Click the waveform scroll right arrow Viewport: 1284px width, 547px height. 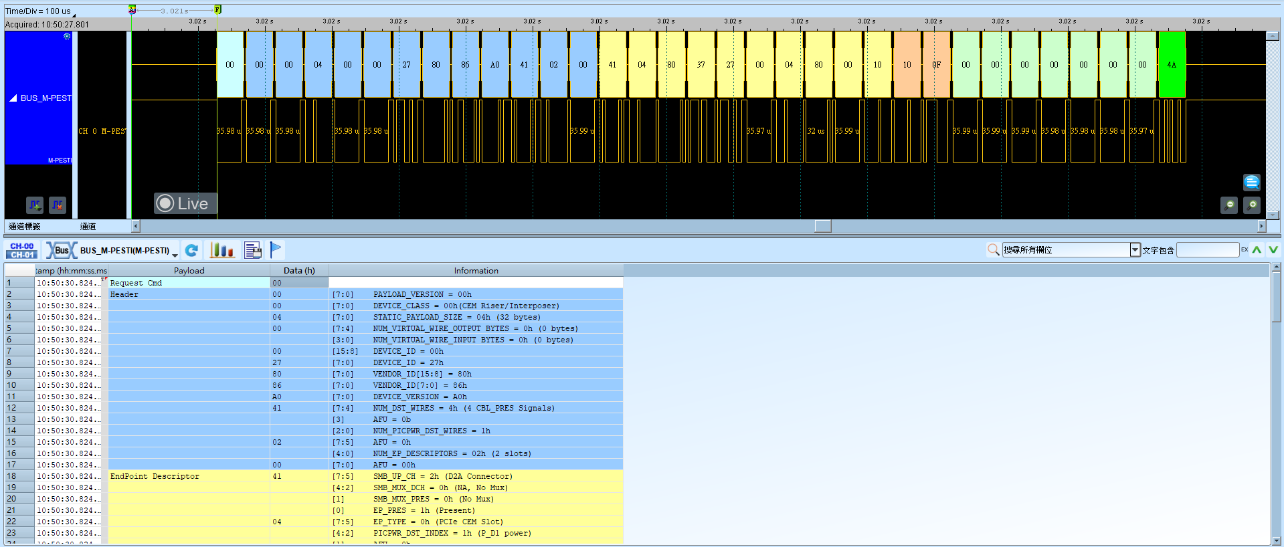pos(1261,226)
